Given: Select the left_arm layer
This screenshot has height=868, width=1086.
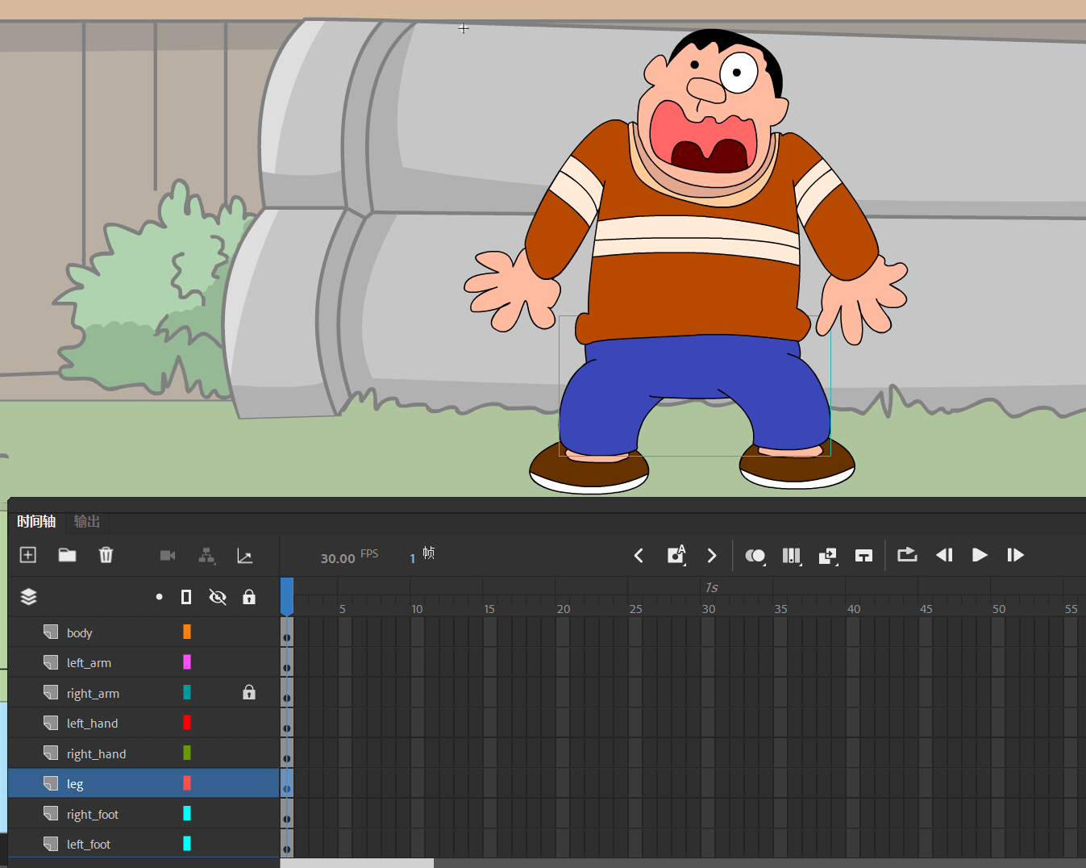Looking at the screenshot, I should [144, 662].
